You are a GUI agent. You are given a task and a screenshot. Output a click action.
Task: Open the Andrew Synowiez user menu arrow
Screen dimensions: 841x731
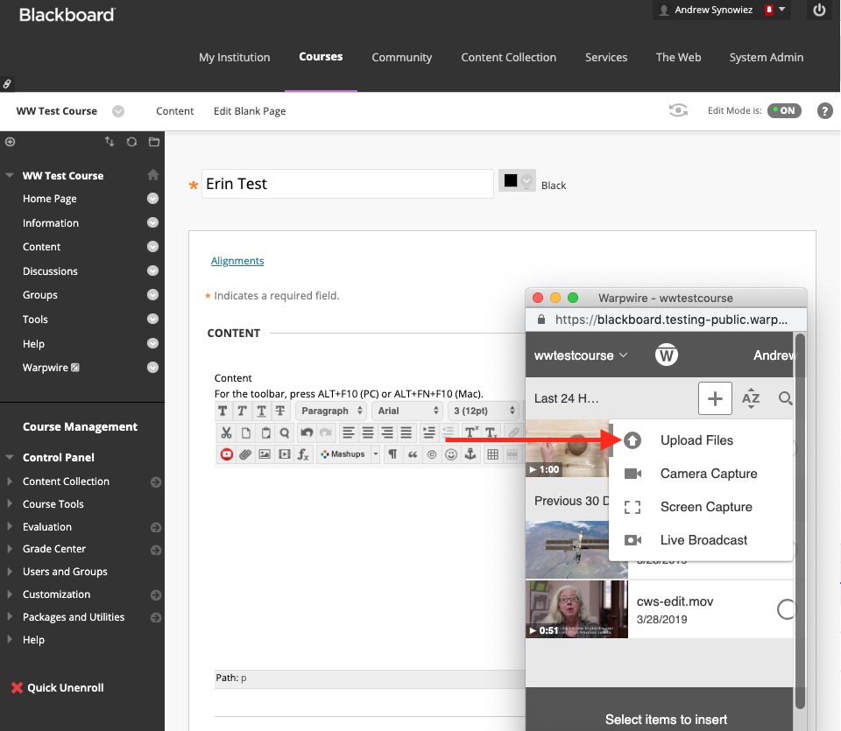[781, 9]
